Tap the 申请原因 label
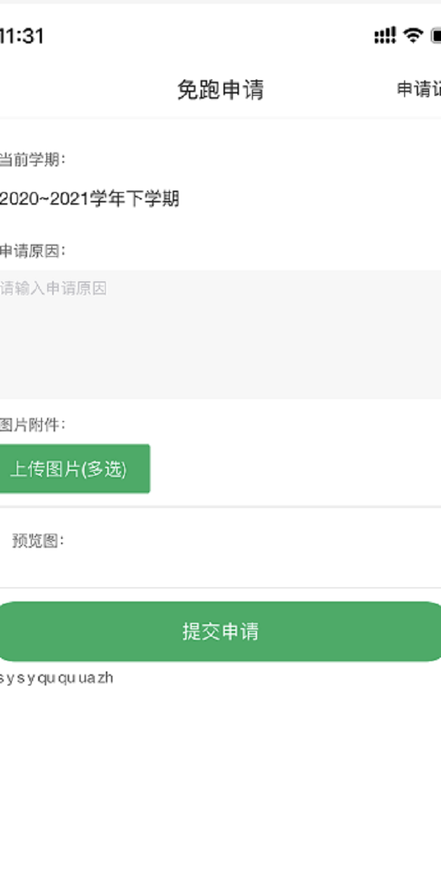This screenshot has height=893, width=441. [x=32, y=250]
